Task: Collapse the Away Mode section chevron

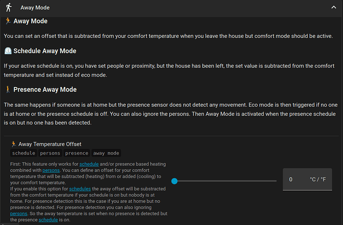Action: pyautogui.click(x=334, y=7)
